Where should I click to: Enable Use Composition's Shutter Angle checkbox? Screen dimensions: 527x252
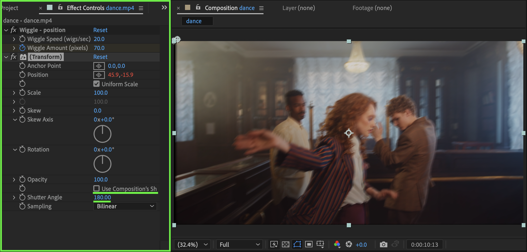click(x=96, y=189)
